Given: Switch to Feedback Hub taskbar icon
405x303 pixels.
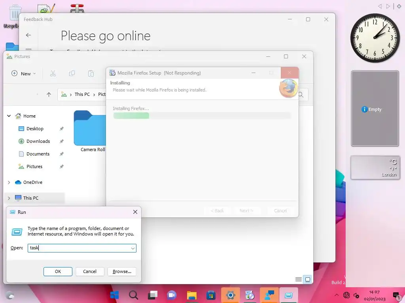Looking at the screenshot, I should pos(269,295).
